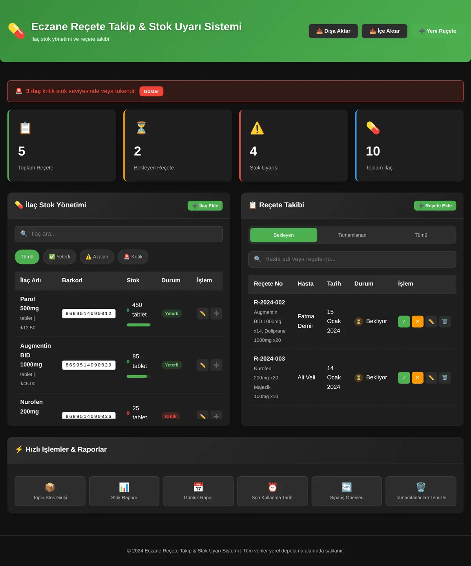
Task: Open Toplu Stok Girişi quick action
Action: pos(50,491)
